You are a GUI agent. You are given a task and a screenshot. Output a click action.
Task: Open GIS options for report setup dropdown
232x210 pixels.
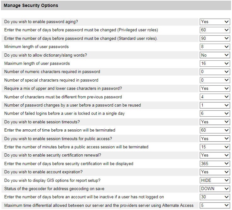click(x=215, y=180)
